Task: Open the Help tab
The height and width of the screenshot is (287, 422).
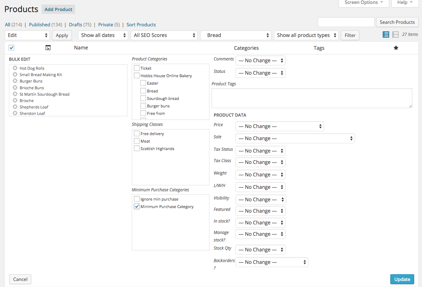Action: [x=405, y=3]
